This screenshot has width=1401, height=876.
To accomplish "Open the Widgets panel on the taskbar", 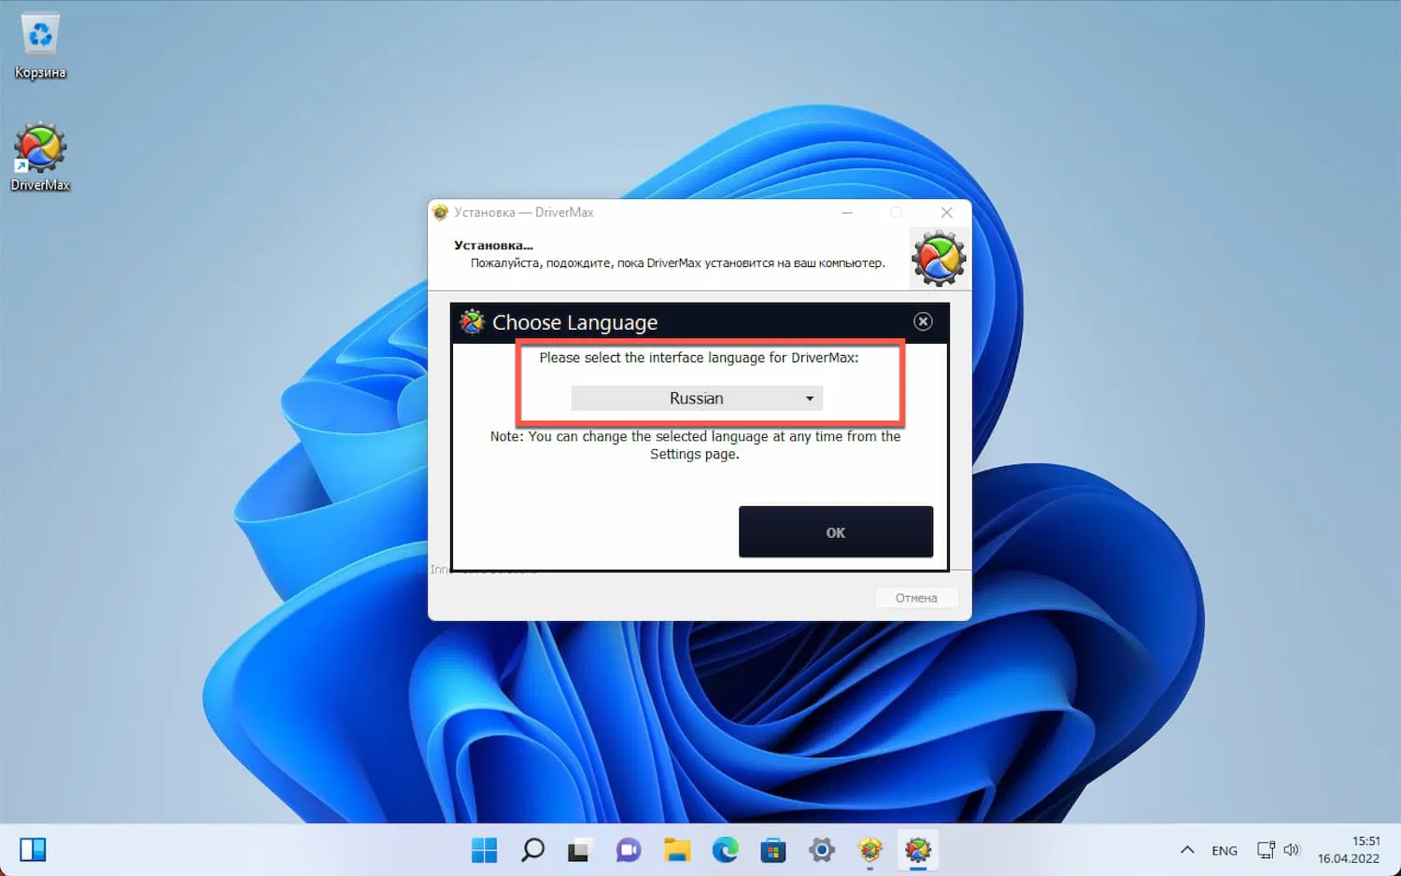I will pyautogui.click(x=33, y=850).
